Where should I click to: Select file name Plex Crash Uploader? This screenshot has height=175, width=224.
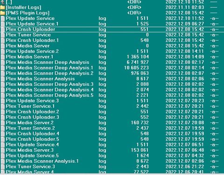pyautogui.click(x=30, y=29)
